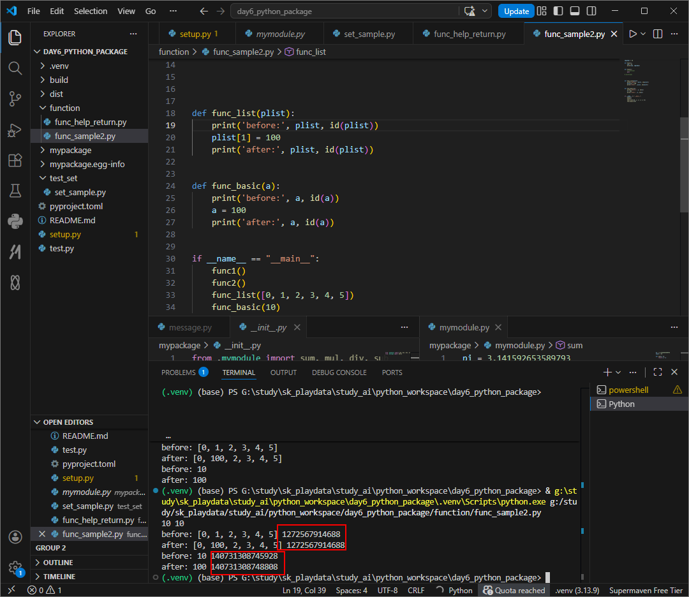Switch to the DEBUG CONSOLE tab
Screen dimensions: 689x597
[x=339, y=372]
